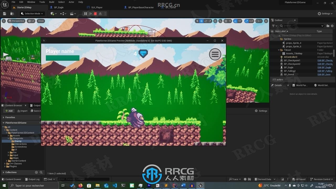Image resolution: width=336 pixels, height=189 pixels.
Task: Change rotation snap value 10°
Action: pos(240,21)
